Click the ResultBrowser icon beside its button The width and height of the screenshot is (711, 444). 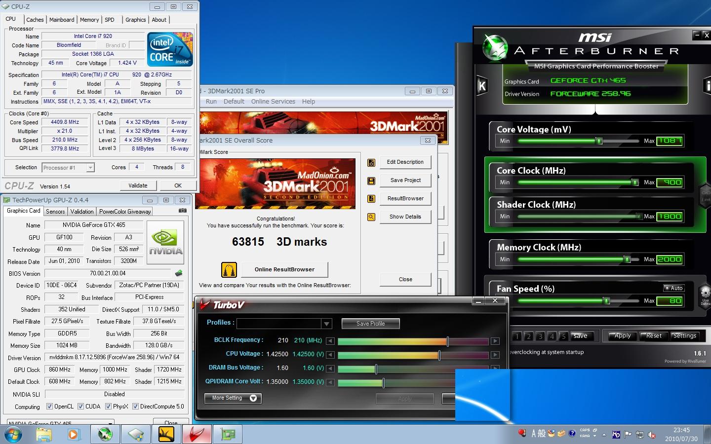tap(371, 199)
